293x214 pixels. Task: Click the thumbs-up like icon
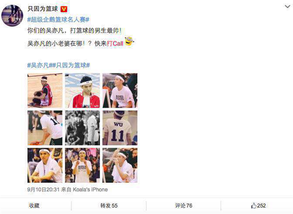[x=253, y=206]
